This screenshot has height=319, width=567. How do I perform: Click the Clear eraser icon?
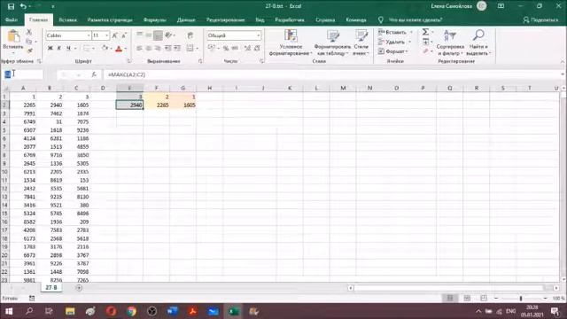point(425,51)
